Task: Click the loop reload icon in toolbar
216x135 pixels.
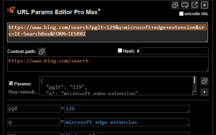Action: pos(185,5)
